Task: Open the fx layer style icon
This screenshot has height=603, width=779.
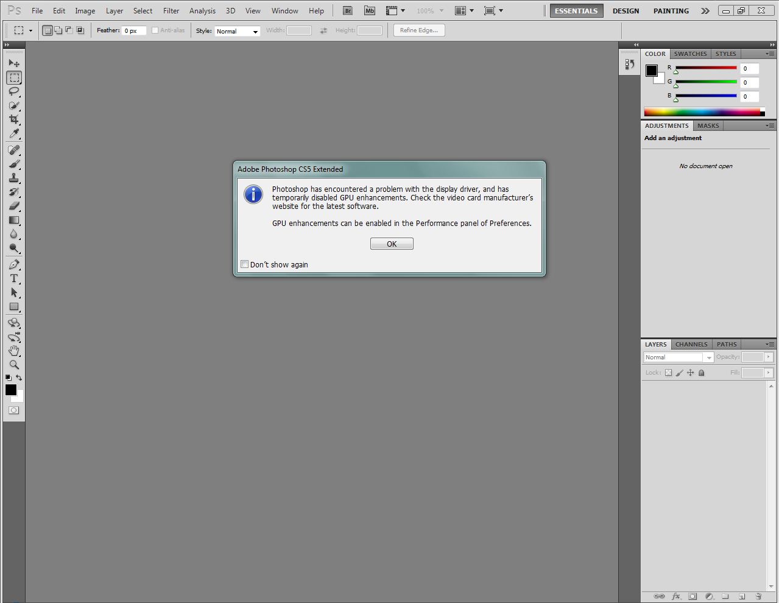Action: coord(676,596)
